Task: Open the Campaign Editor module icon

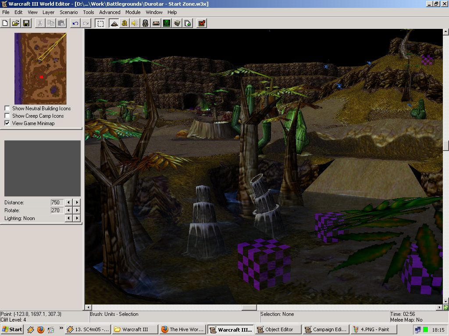Action: point(156,23)
